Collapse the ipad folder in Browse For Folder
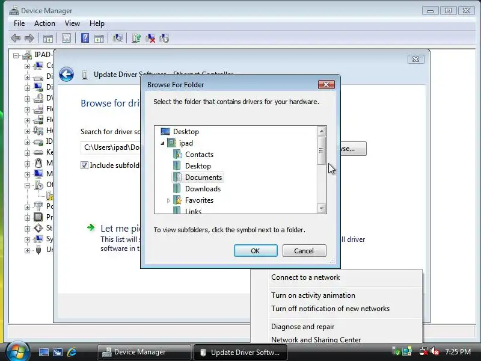The height and width of the screenshot is (361, 481). pos(162,143)
